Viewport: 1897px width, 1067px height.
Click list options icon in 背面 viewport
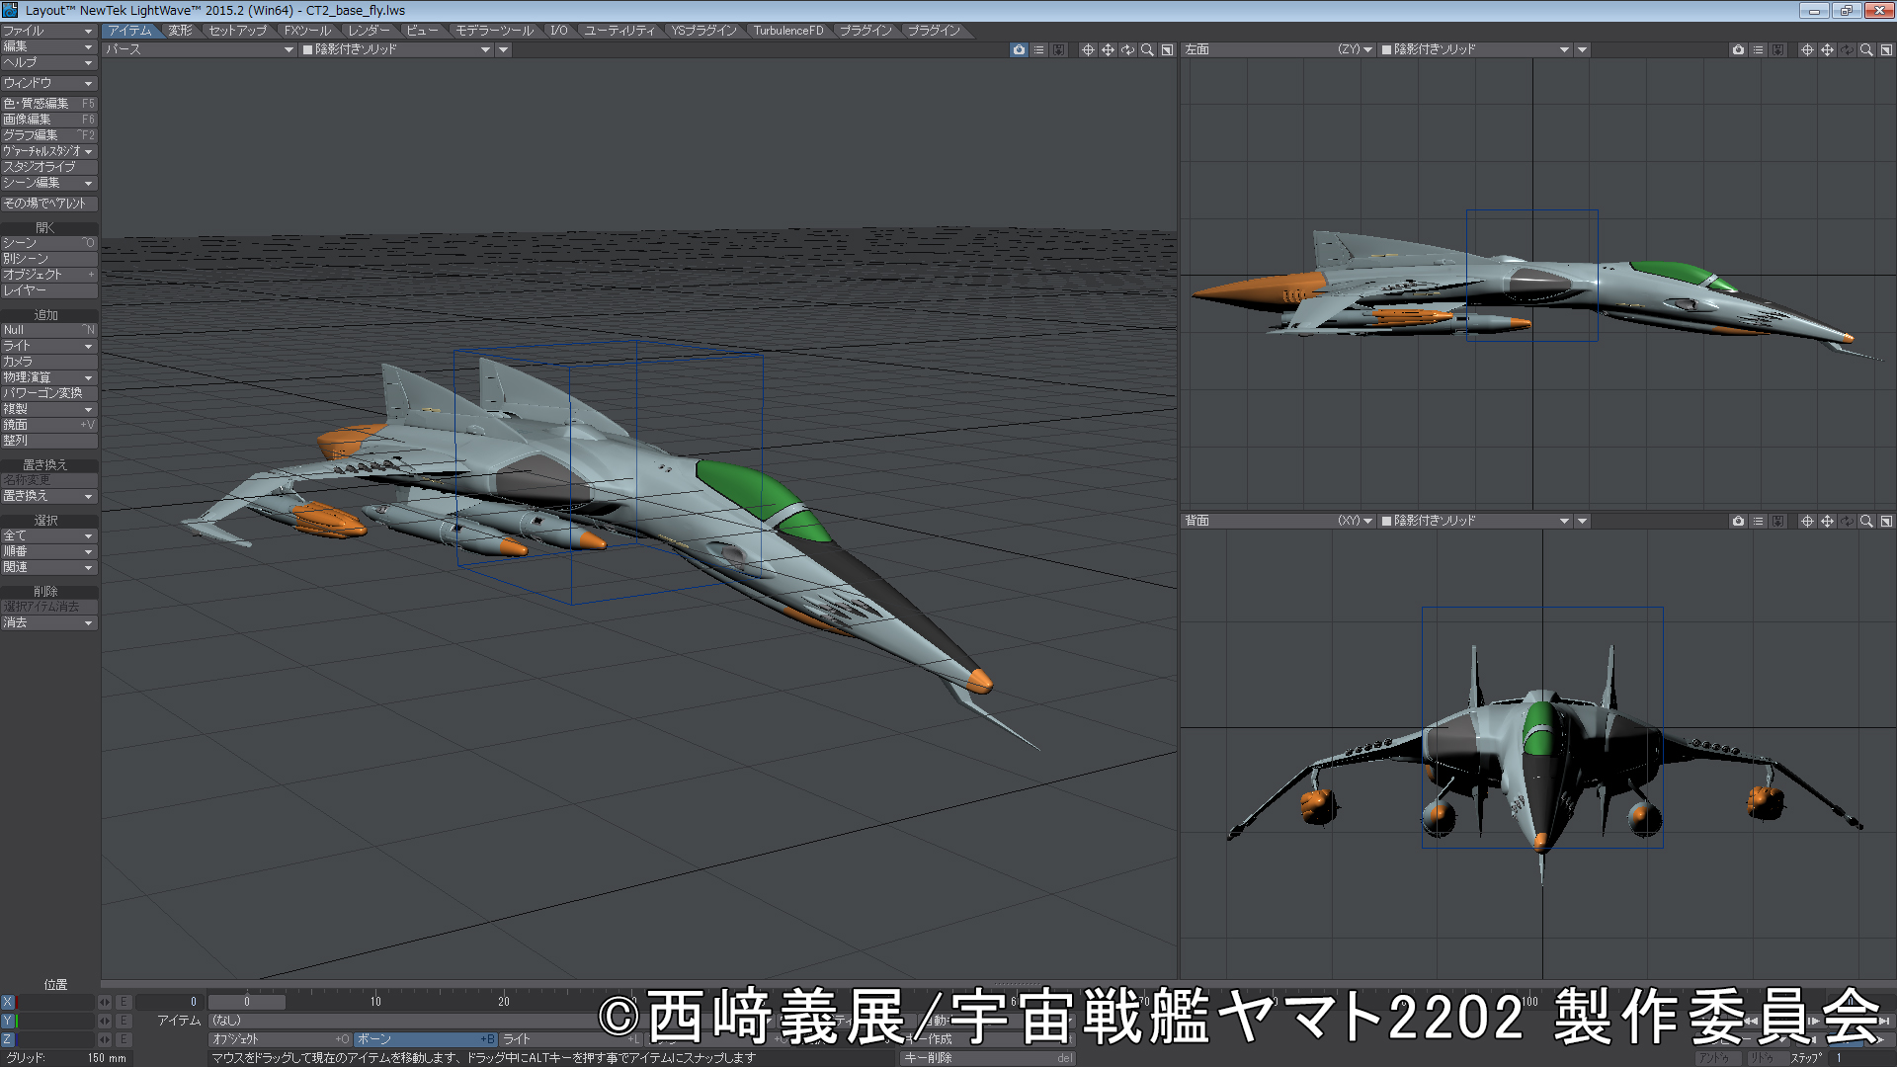1758,521
